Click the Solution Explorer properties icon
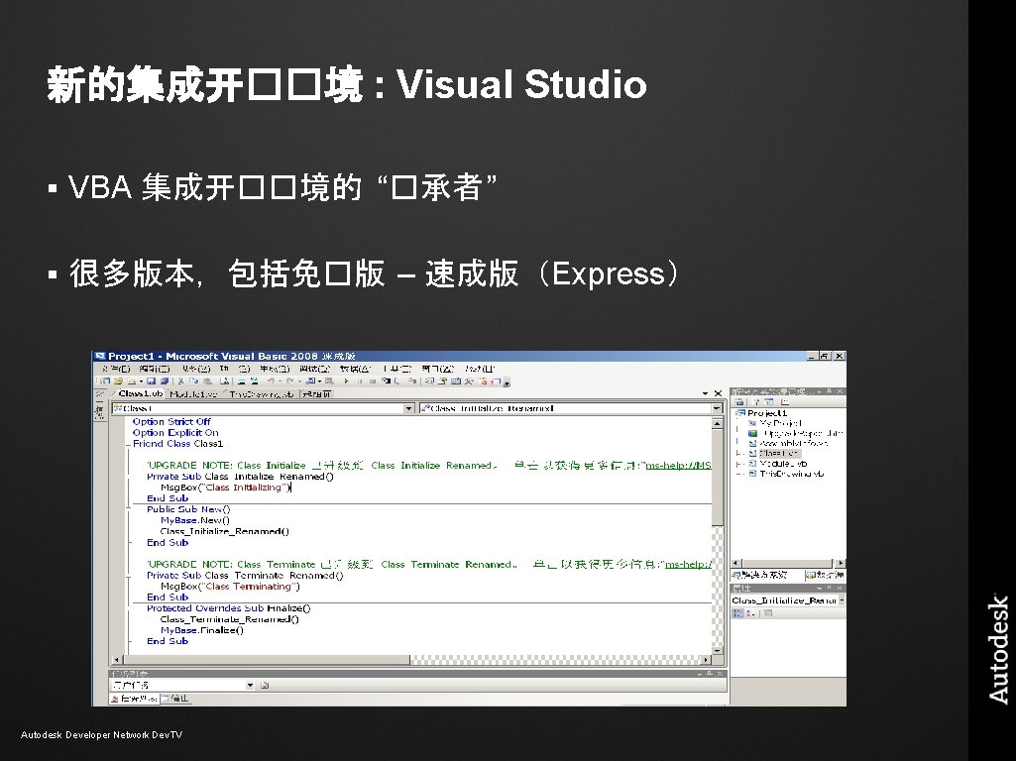 click(739, 402)
